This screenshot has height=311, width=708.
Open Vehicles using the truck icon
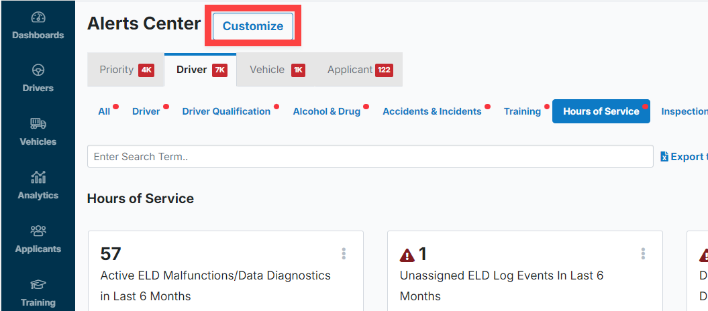pos(38,123)
